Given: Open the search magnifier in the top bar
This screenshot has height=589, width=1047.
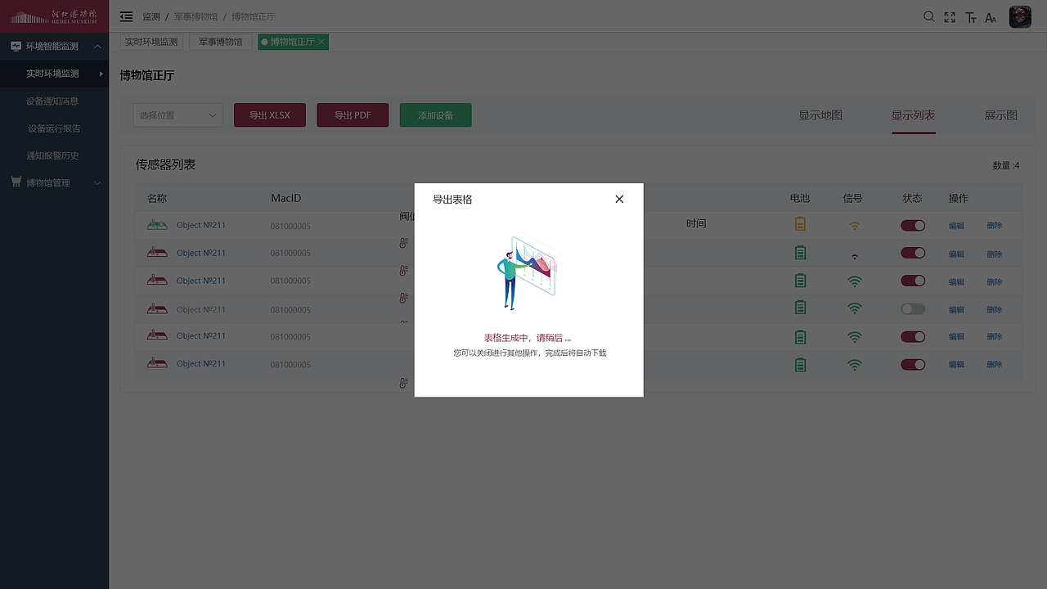Looking at the screenshot, I should click(929, 16).
